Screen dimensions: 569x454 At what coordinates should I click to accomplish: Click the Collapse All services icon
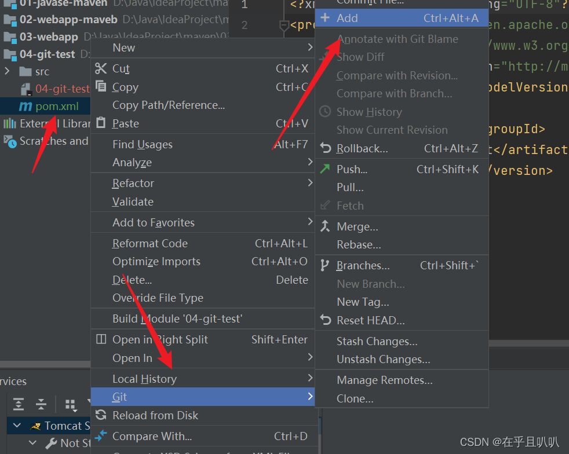pos(41,404)
